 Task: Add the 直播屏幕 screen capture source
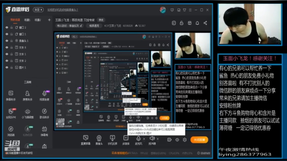click(85, 140)
